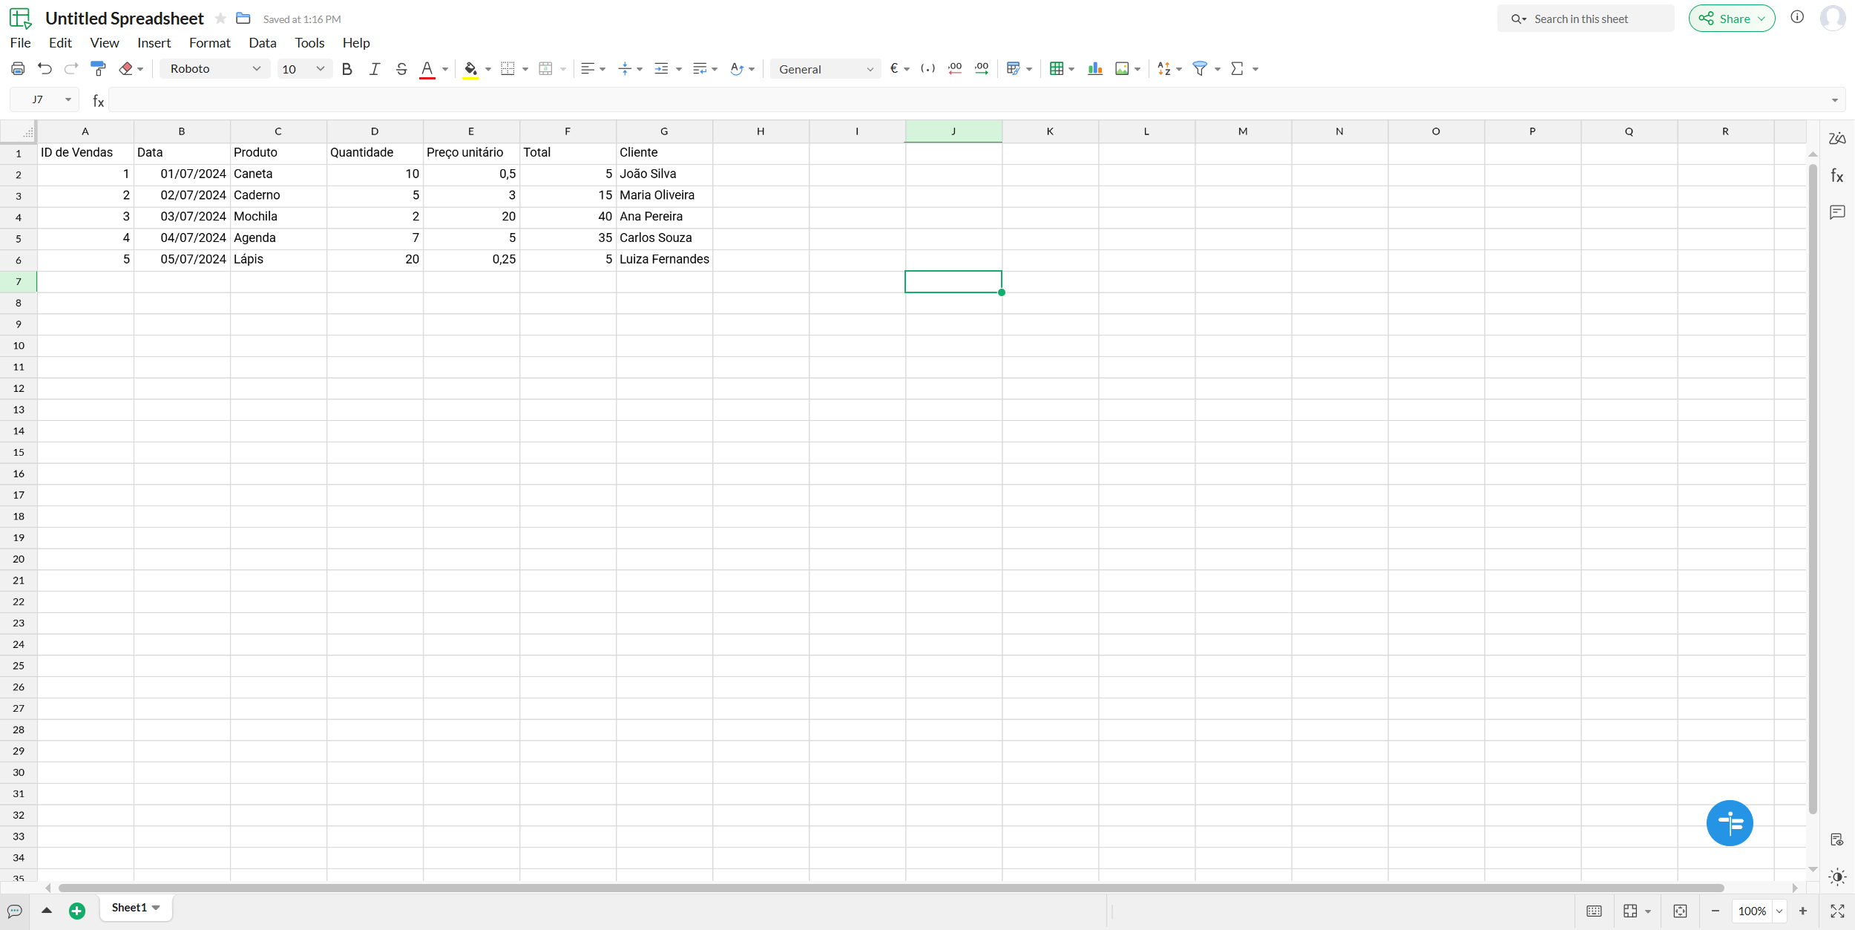
Task: Apply the yellow fill color
Action: tap(470, 70)
